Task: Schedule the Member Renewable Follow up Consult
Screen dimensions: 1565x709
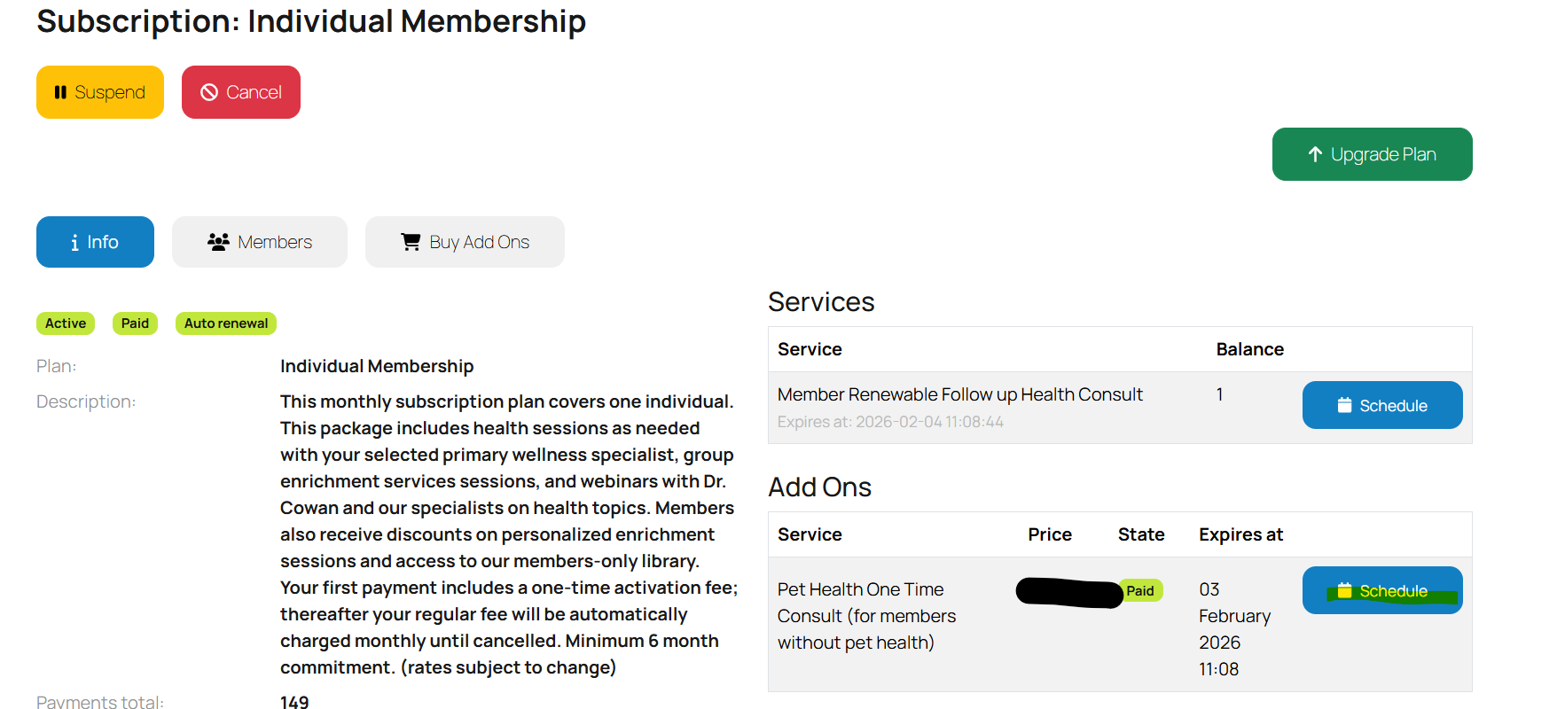Action: pos(1382,406)
